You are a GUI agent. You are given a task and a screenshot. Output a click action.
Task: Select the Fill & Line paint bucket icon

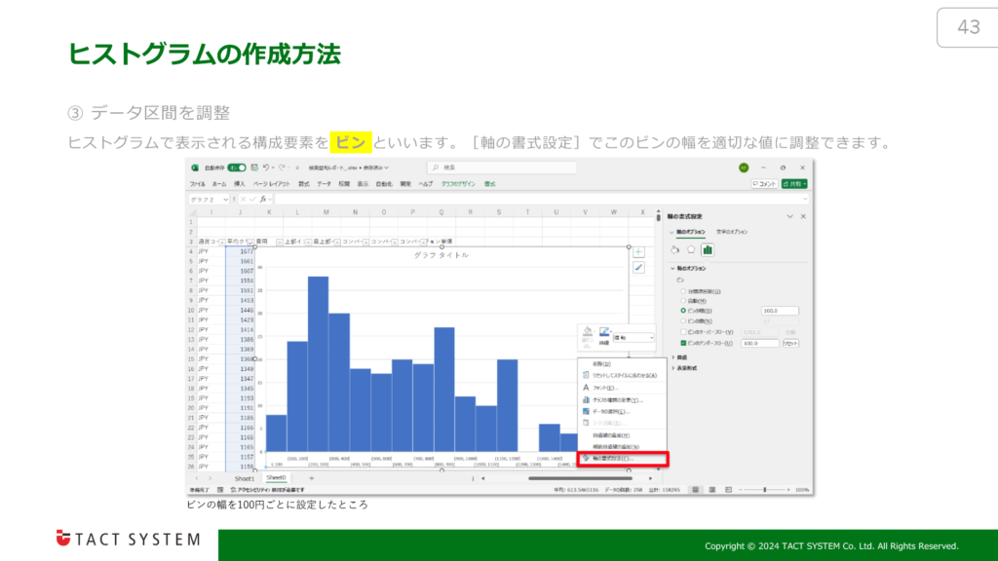[674, 250]
